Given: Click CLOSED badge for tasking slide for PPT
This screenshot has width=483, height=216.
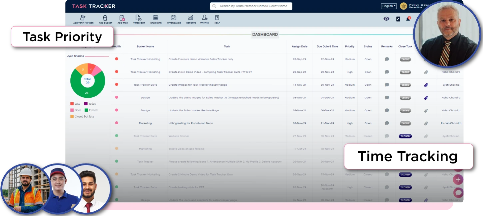Looking at the screenshot, I should (x=405, y=187).
